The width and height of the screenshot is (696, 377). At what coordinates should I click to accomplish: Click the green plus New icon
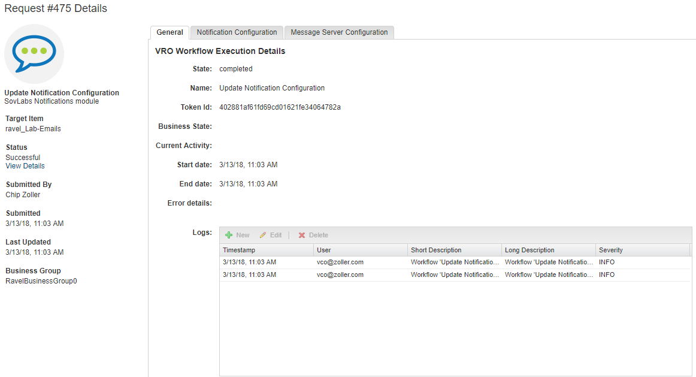(x=229, y=236)
